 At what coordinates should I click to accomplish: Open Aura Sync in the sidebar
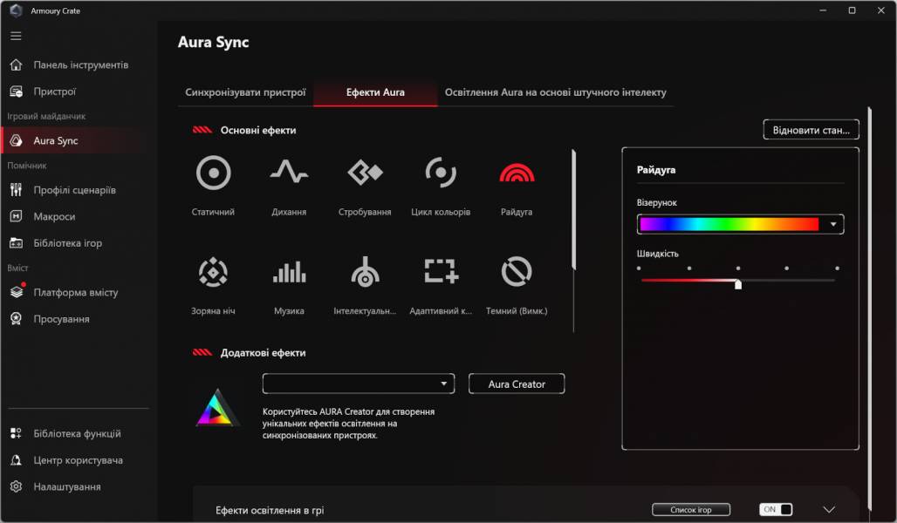point(73,140)
